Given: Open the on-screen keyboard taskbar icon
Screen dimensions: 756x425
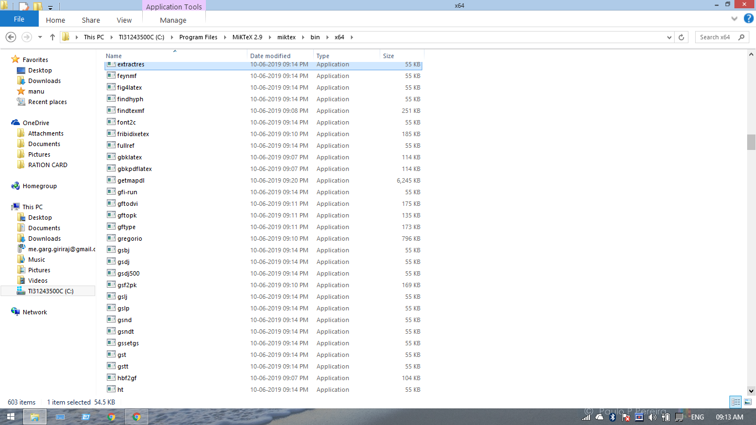Looking at the screenshot, I should pyautogui.click(x=60, y=417).
